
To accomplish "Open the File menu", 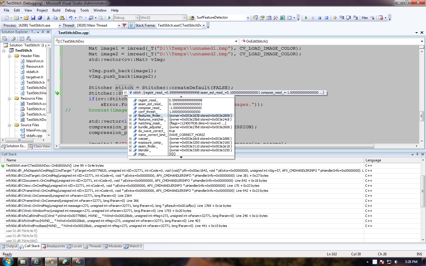I will click(7, 10).
